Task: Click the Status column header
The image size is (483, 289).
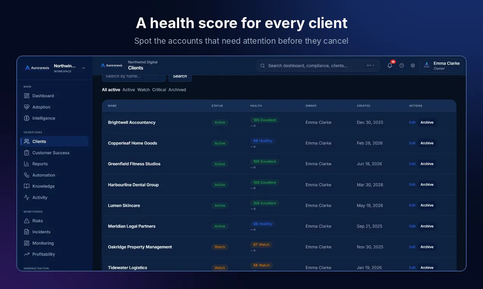Action: pyautogui.click(x=217, y=106)
